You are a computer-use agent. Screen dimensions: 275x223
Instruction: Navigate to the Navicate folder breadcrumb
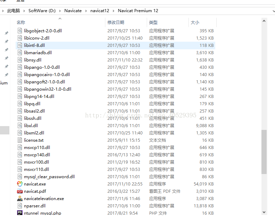click(x=73, y=11)
